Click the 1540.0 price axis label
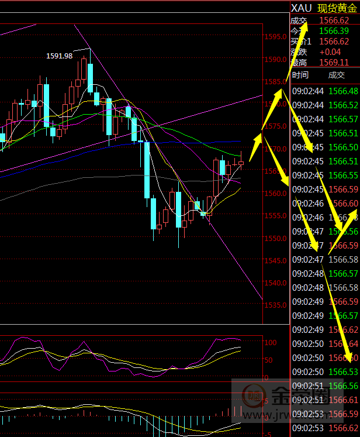 [275, 283]
